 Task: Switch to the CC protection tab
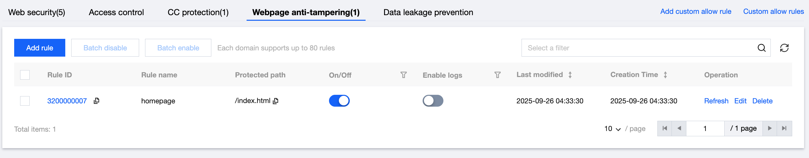198,12
